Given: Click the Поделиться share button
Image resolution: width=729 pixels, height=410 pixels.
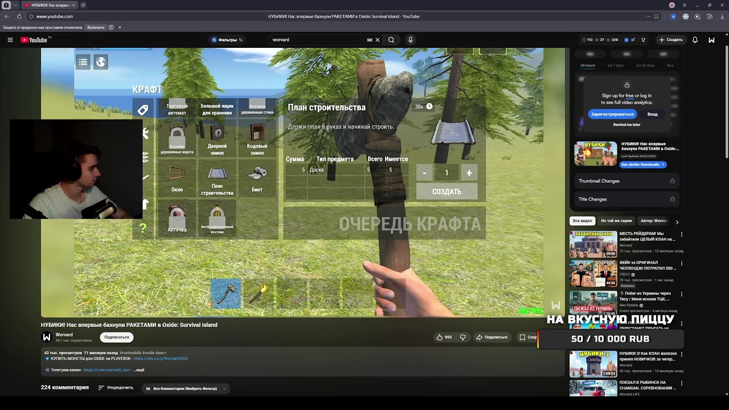Looking at the screenshot, I should (x=492, y=337).
